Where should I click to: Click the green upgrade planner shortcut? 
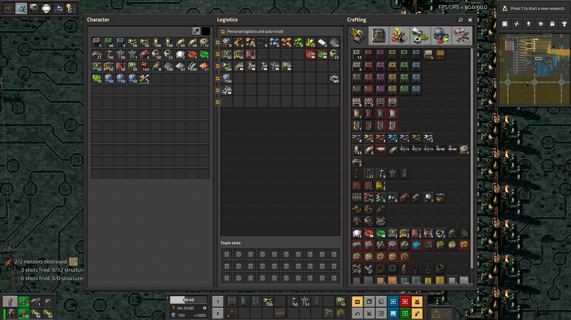coord(404,314)
